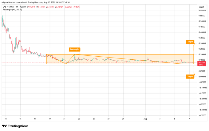Click date label 25 on time axis

pos(94,119)
